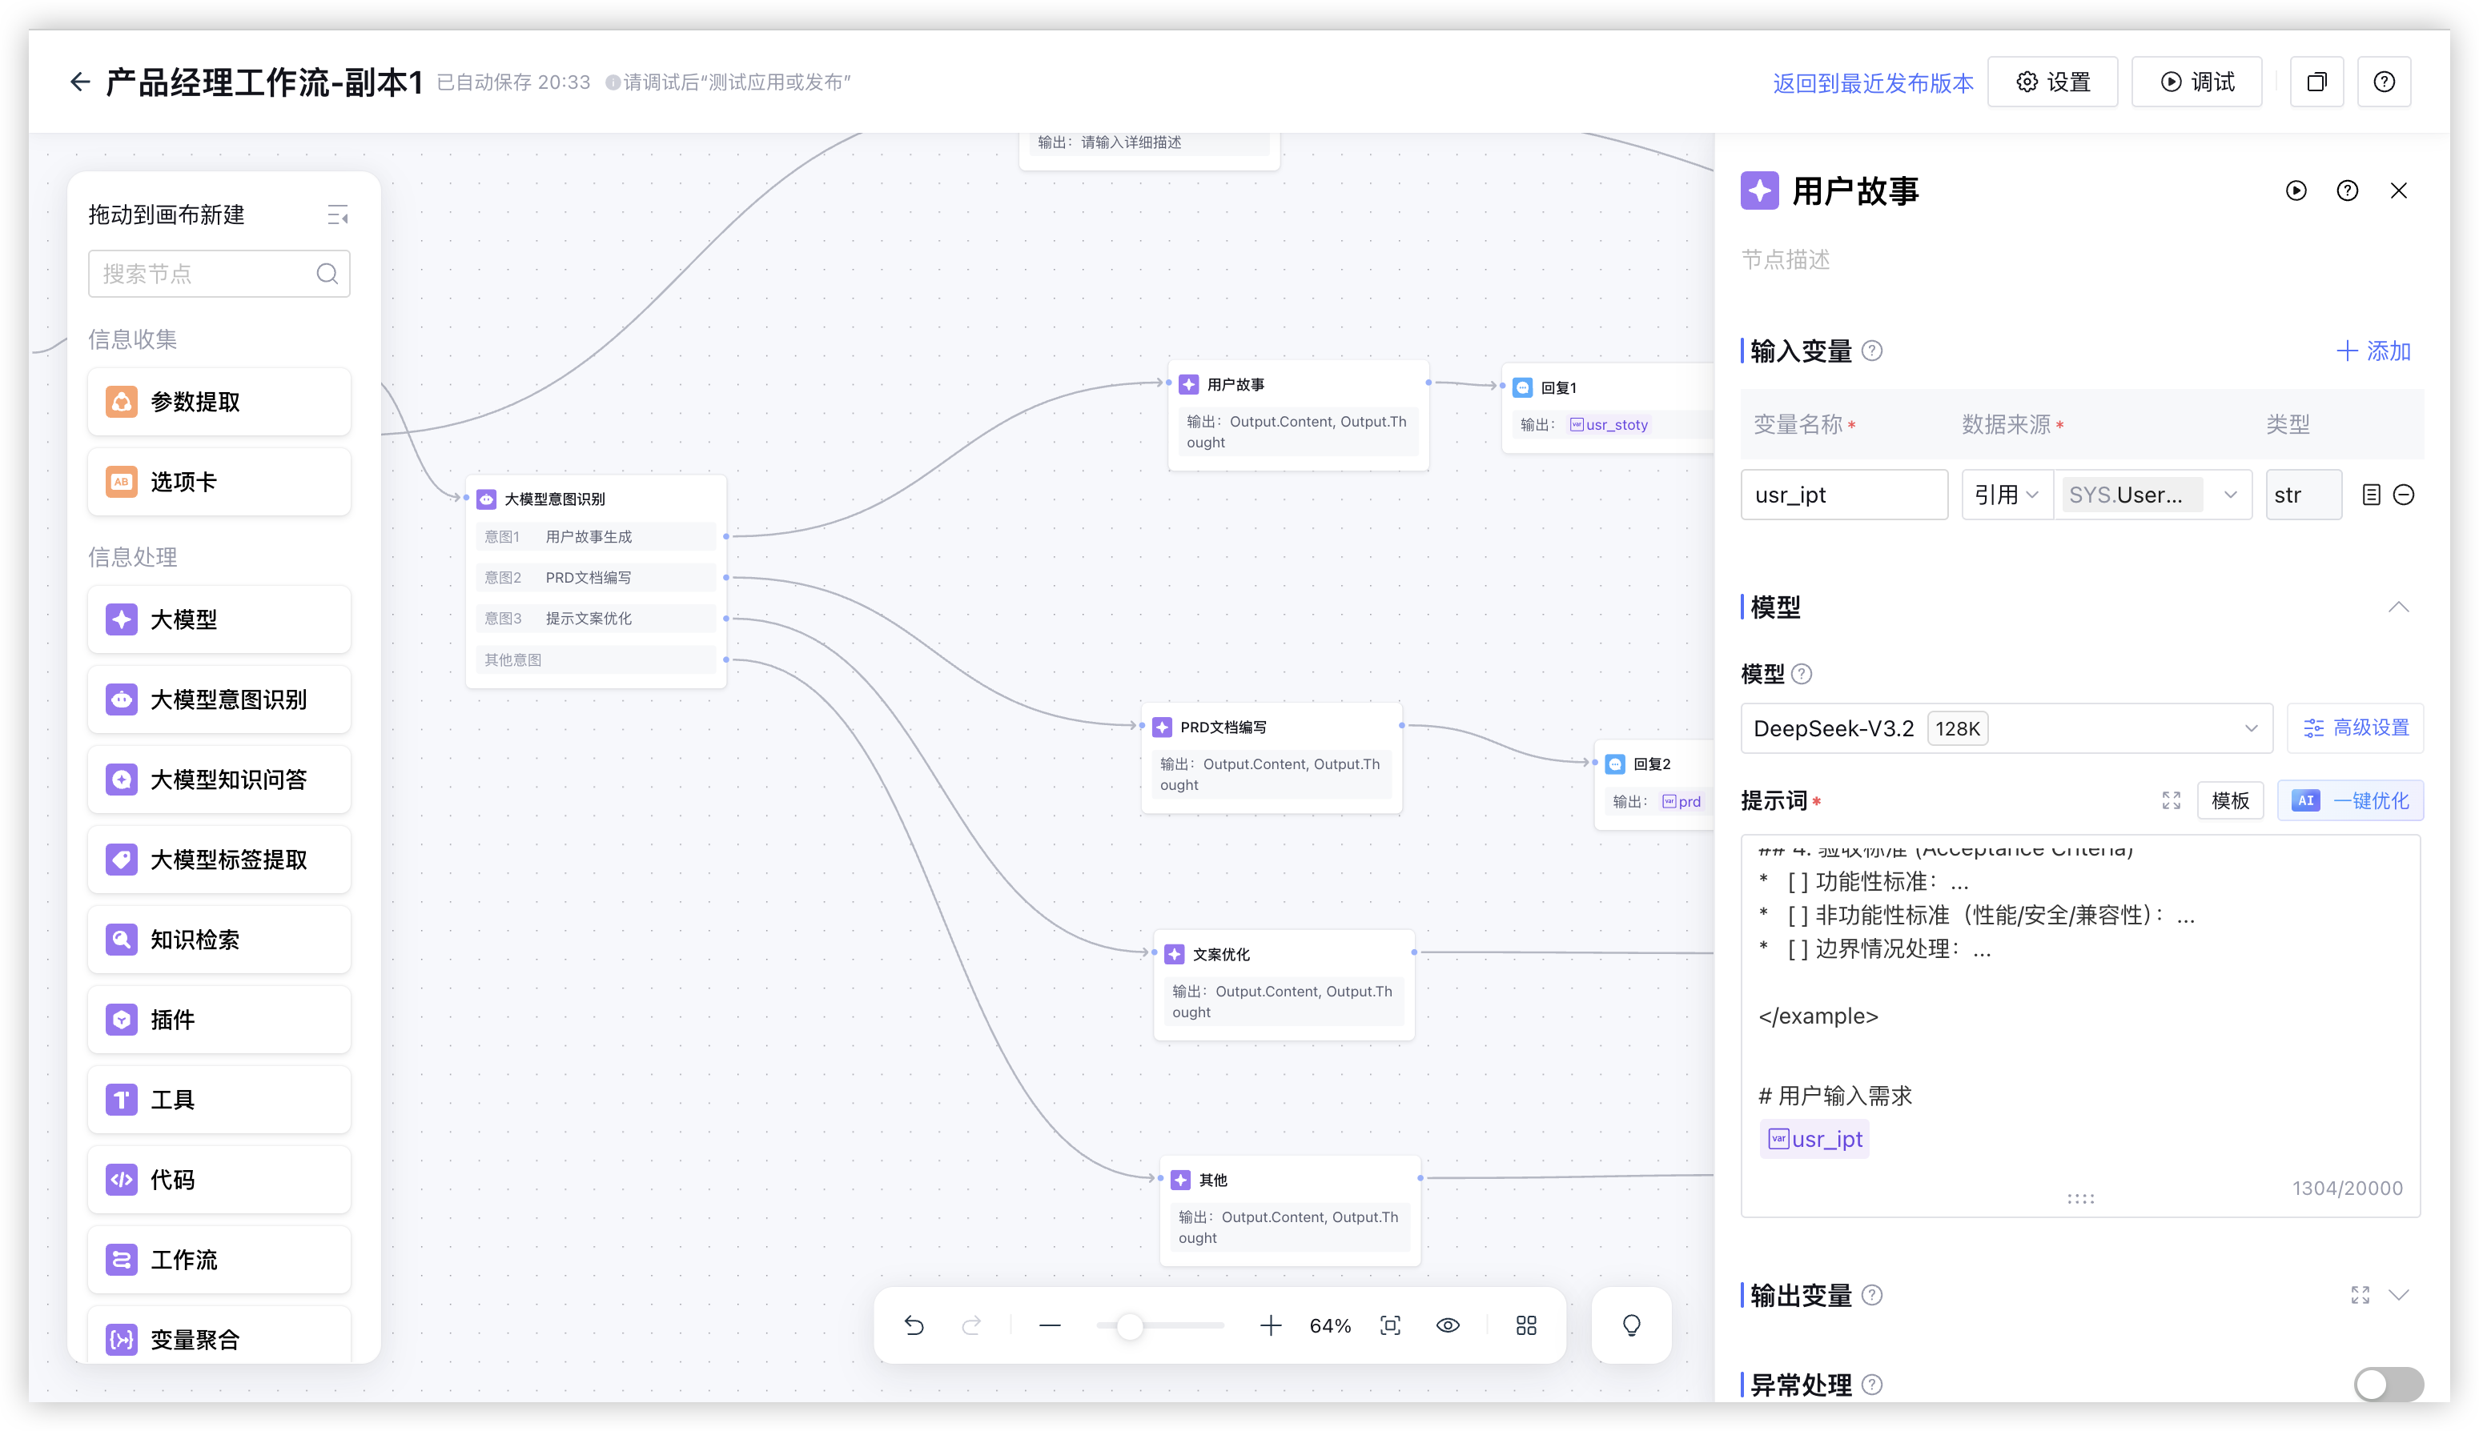Click the undo arrow in the canvas toolbar
This screenshot has width=2479, height=1431.
pos(914,1326)
